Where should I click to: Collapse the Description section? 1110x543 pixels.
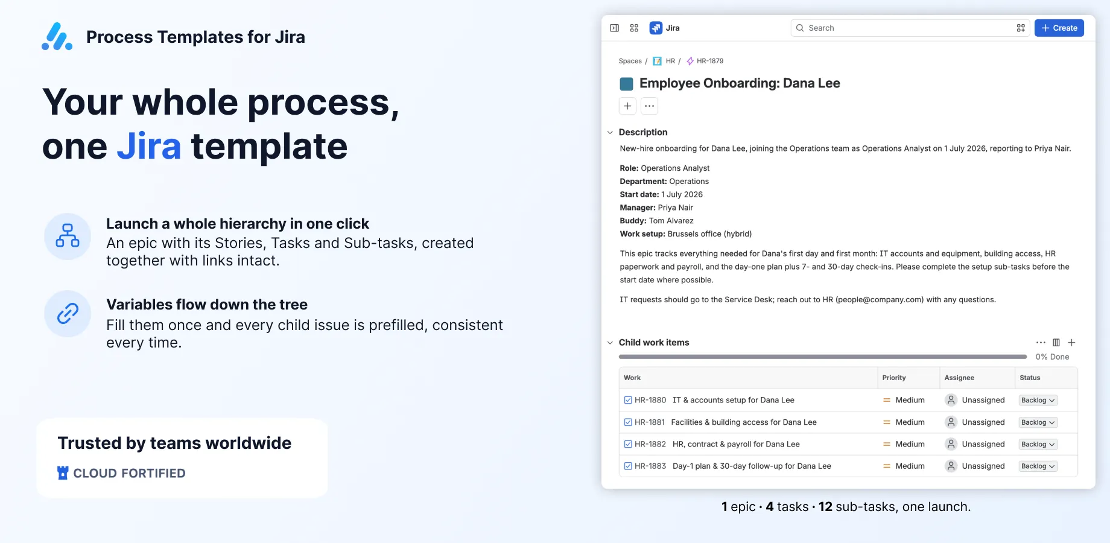pyautogui.click(x=610, y=132)
